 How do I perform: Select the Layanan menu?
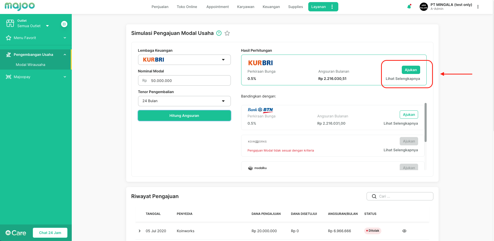pos(318,7)
